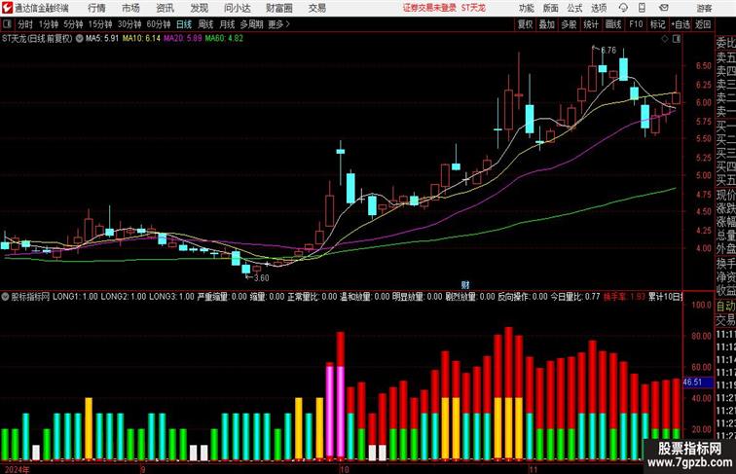Click the 今日量比: 0.77 value

[575, 297]
